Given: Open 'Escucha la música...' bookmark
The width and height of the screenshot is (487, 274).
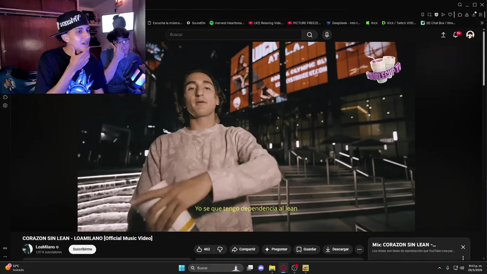Looking at the screenshot, I should (165, 23).
